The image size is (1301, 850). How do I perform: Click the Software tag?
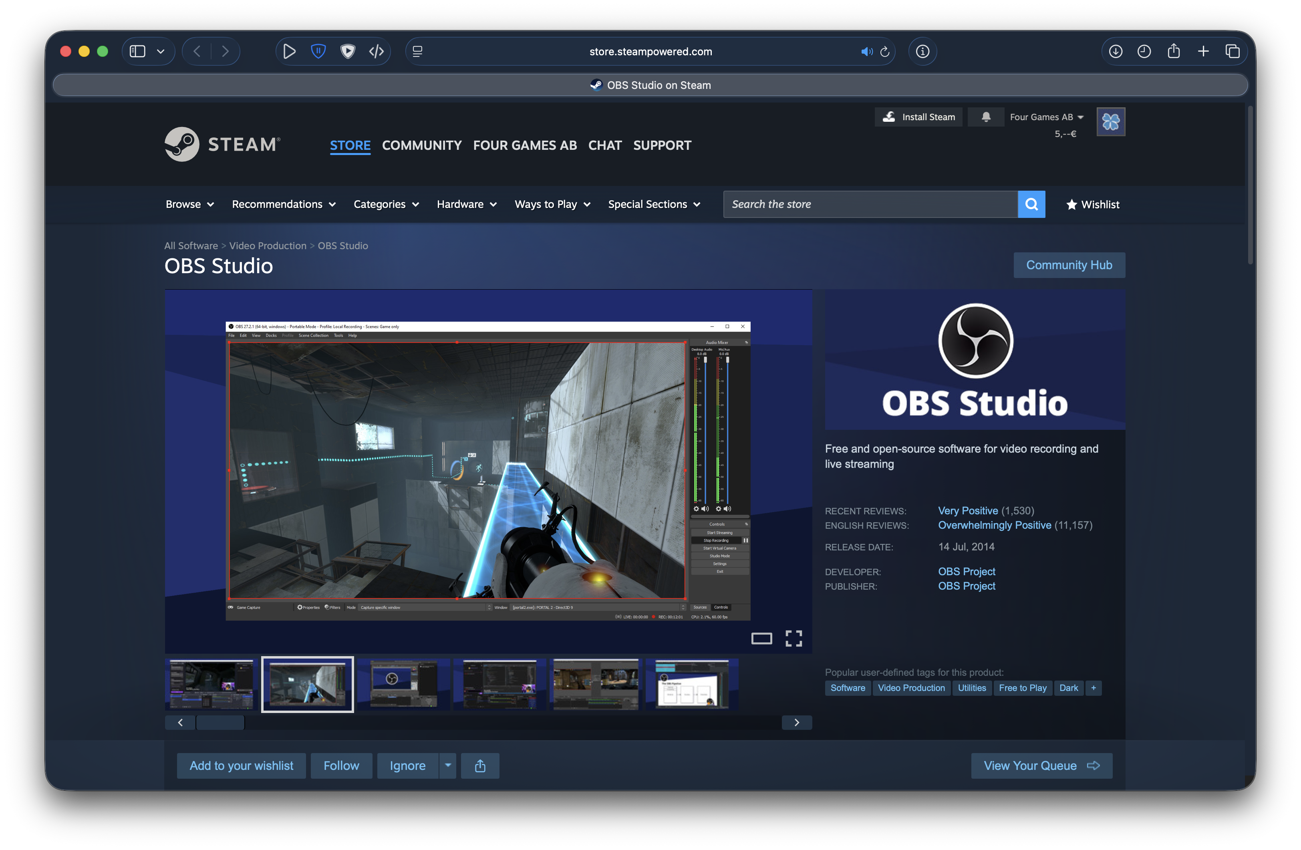coord(848,688)
